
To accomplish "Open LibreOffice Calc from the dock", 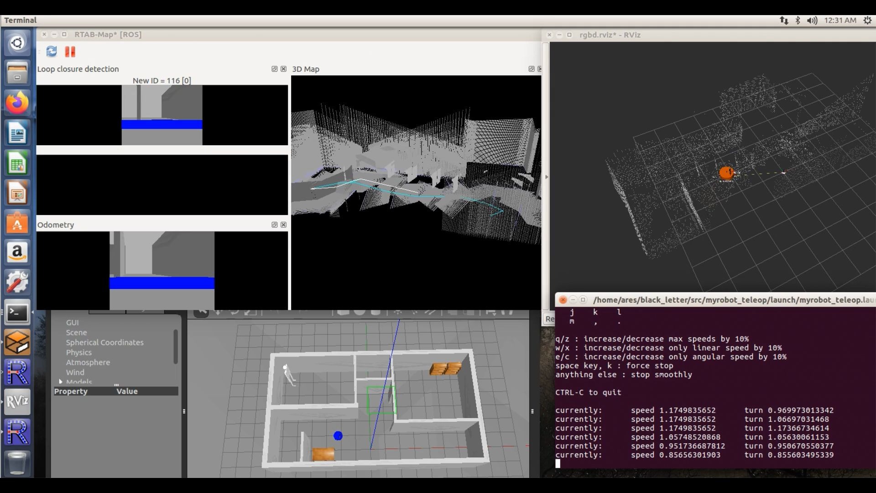I will (x=17, y=163).
